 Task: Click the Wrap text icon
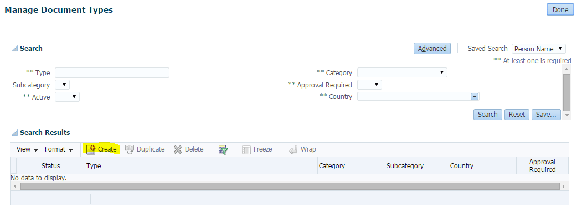(293, 149)
